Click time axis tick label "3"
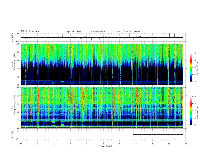The image size is (209, 161). pyautogui.click(x=70, y=144)
